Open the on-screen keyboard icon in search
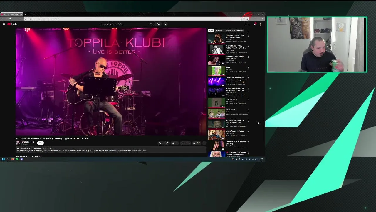The image size is (376, 212). click(x=151, y=24)
